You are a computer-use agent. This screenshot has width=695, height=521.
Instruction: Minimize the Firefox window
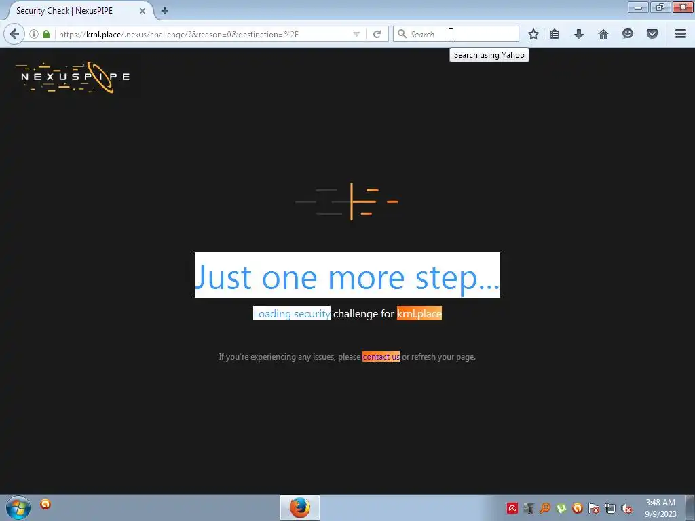(x=638, y=7)
